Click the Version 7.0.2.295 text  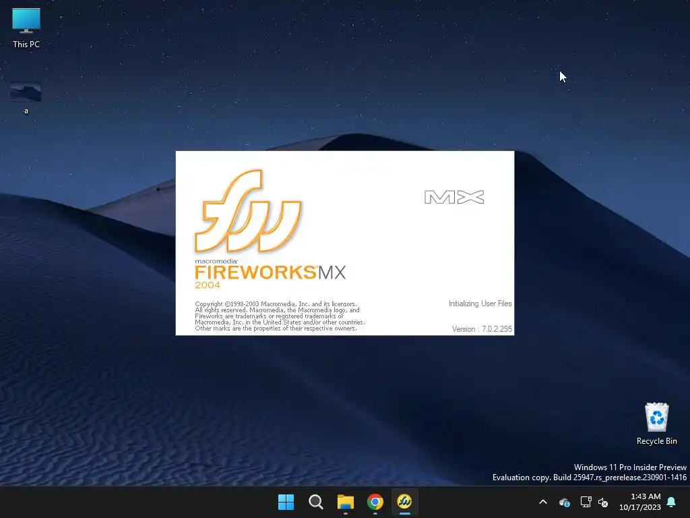coord(482,329)
